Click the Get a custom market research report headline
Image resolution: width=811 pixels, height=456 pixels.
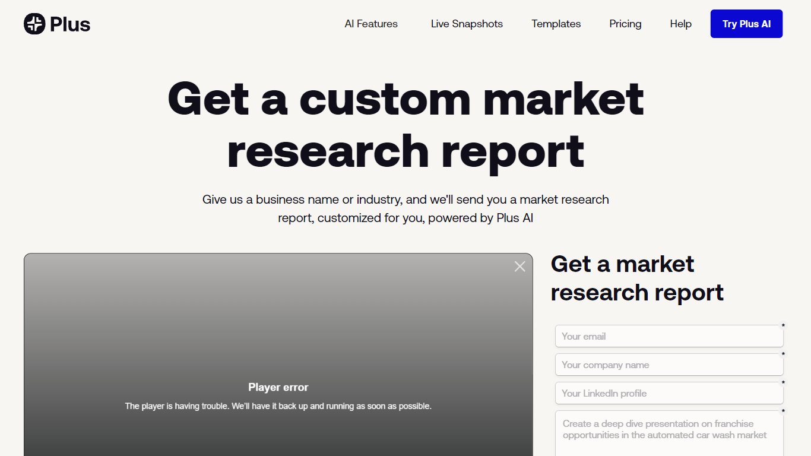[x=405, y=124]
